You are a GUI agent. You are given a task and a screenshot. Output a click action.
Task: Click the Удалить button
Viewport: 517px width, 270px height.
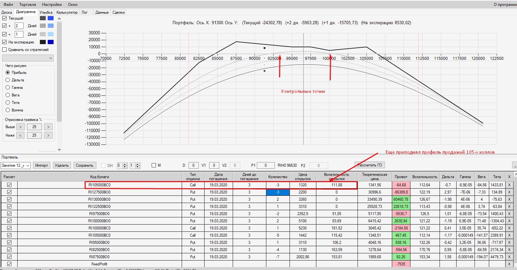(62, 165)
